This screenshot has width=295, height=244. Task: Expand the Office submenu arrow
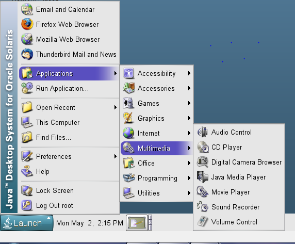pos(189,163)
